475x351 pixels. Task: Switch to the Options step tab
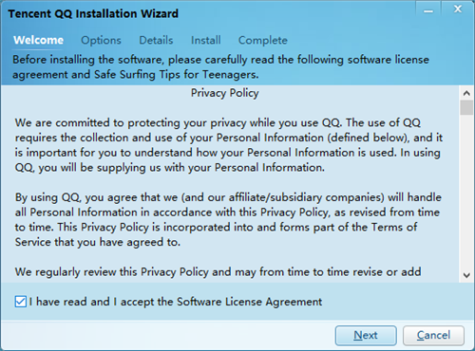point(101,40)
